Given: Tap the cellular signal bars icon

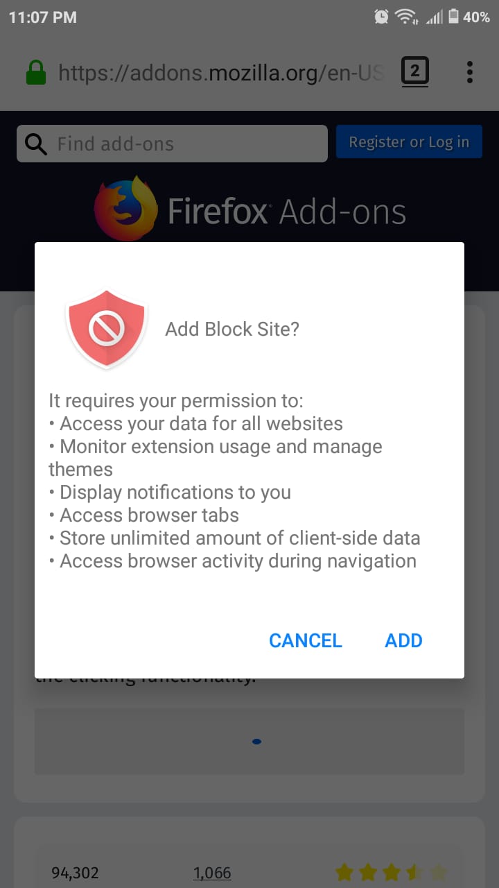Looking at the screenshot, I should pos(434,17).
